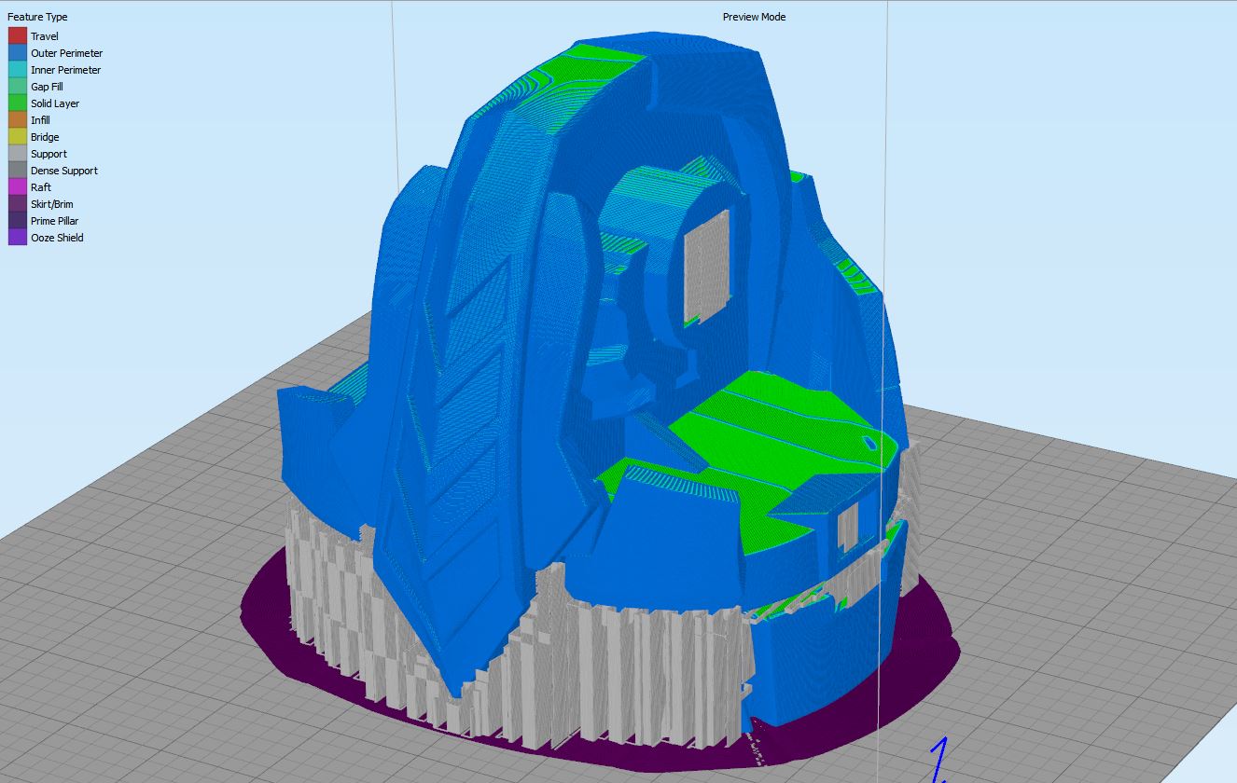Click the "Ooze Shield" legend label

click(57, 238)
